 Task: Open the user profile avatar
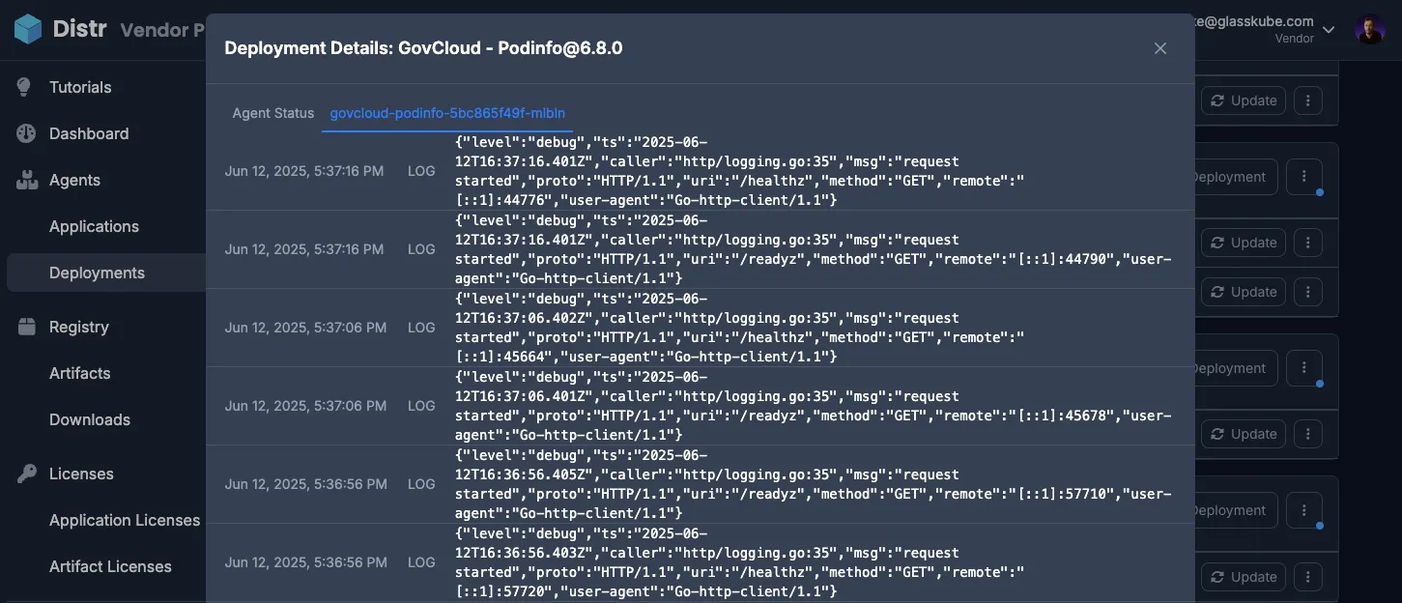pyautogui.click(x=1370, y=30)
